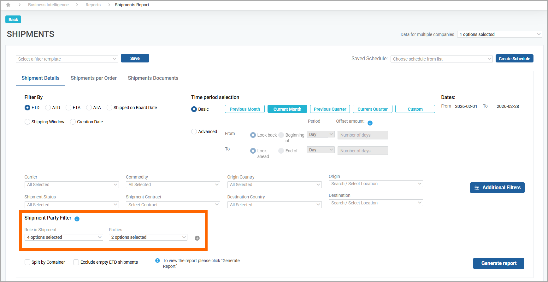Click the SHIPMENTS page heading

pos(31,34)
